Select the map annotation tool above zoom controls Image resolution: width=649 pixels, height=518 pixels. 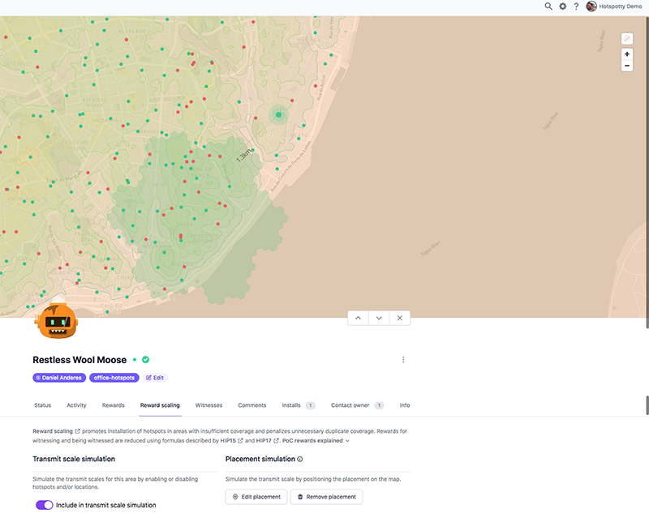pyautogui.click(x=626, y=37)
